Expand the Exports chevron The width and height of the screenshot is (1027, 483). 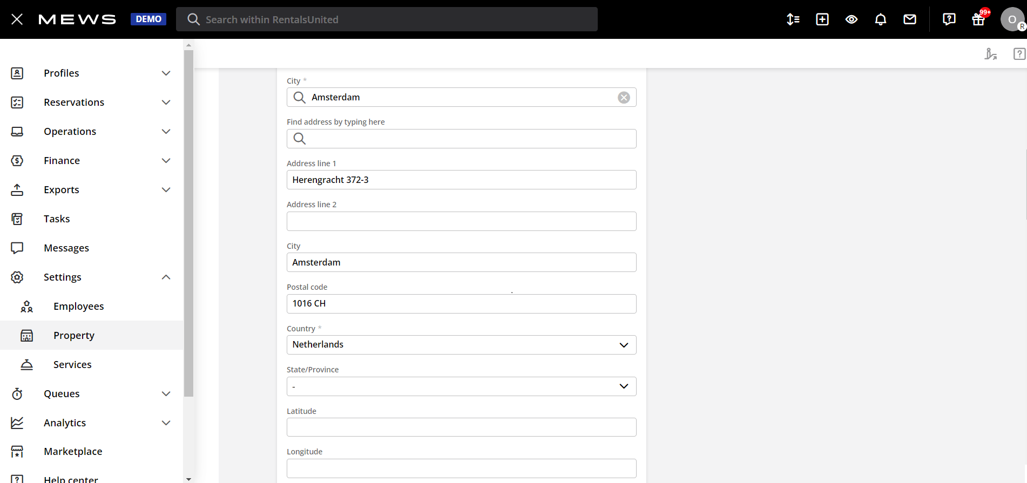tap(166, 189)
